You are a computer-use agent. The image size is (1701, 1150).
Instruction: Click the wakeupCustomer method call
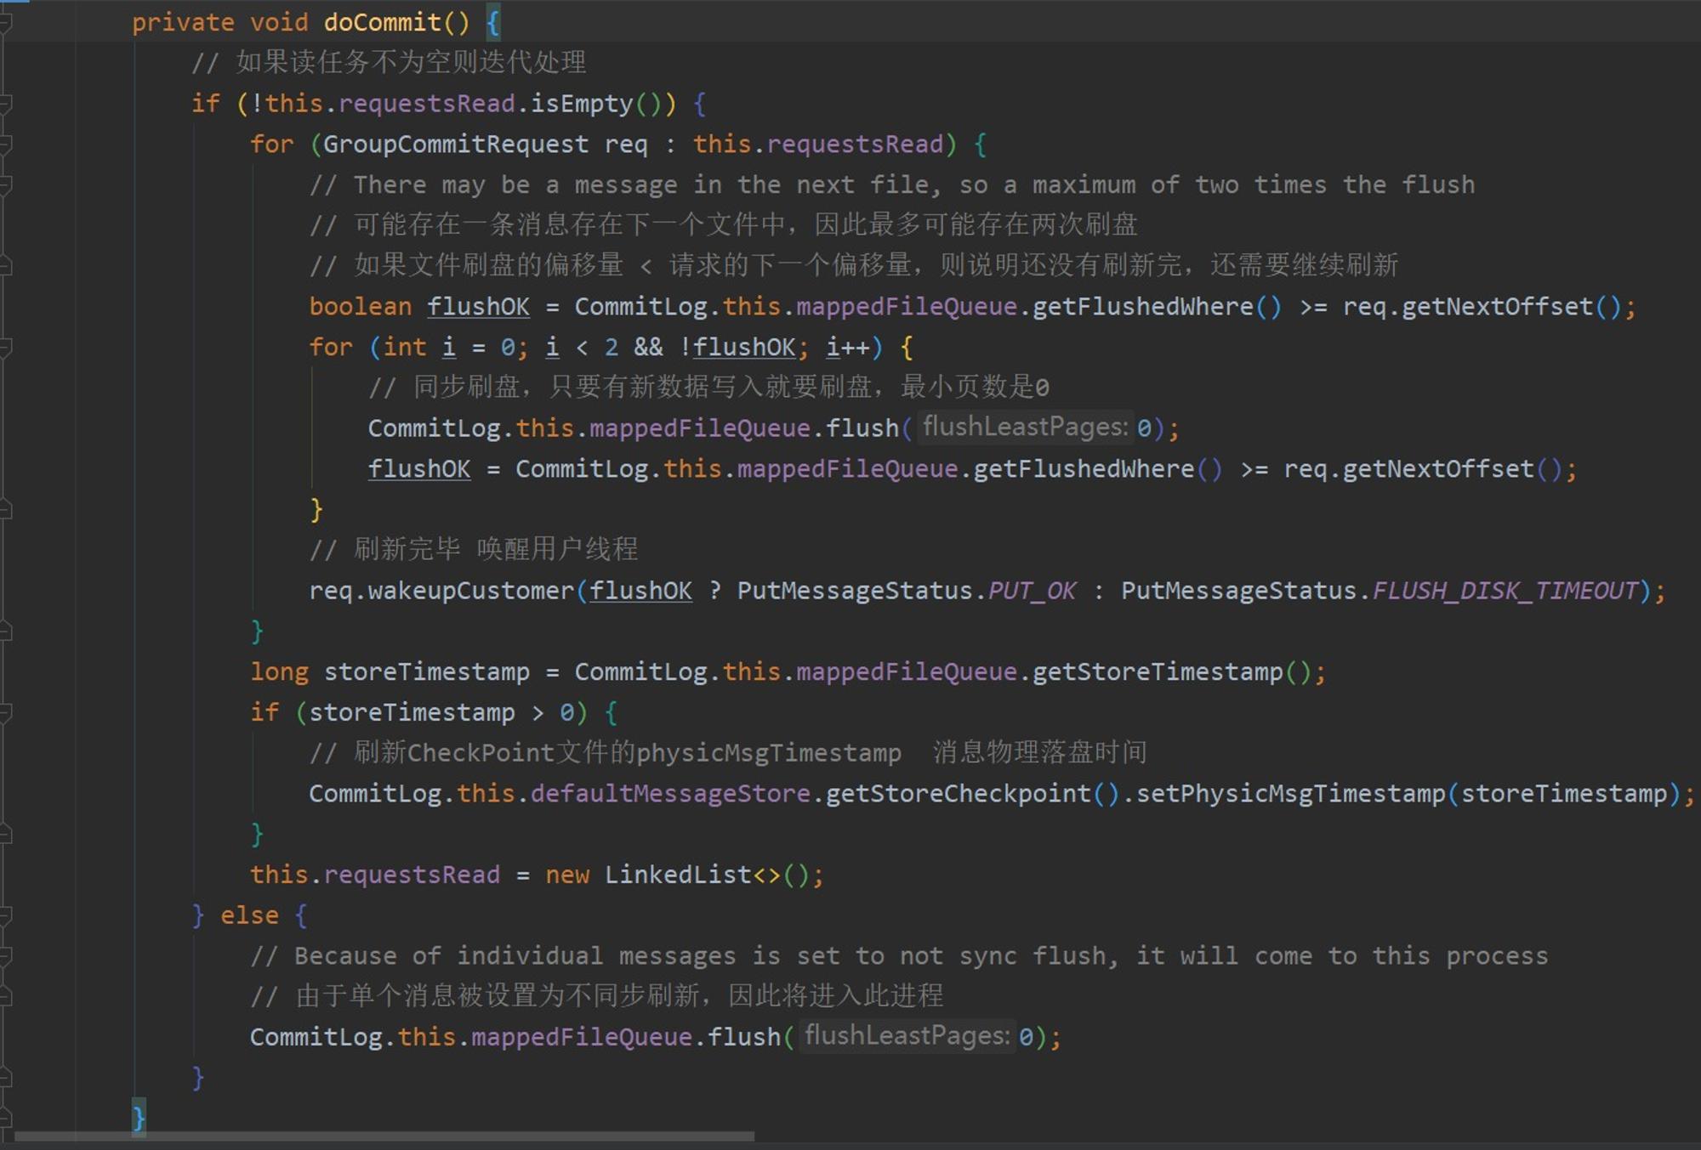pos(471,591)
